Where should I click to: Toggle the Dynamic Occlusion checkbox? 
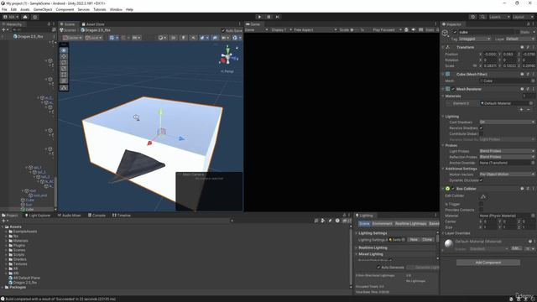pyautogui.click(x=481, y=180)
